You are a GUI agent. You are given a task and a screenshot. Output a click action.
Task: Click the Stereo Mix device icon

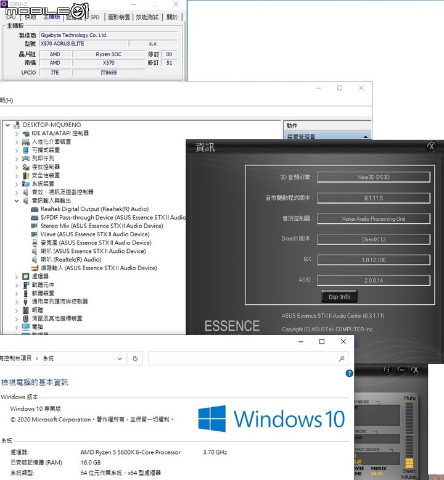[35, 226]
